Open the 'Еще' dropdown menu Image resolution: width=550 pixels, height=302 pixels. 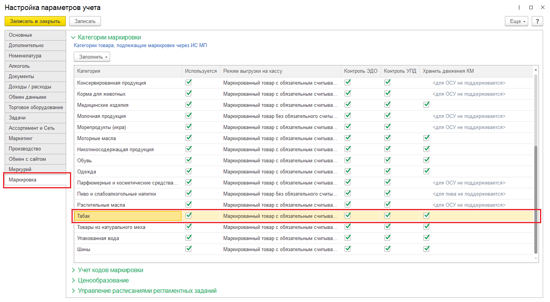(x=516, y=21)
